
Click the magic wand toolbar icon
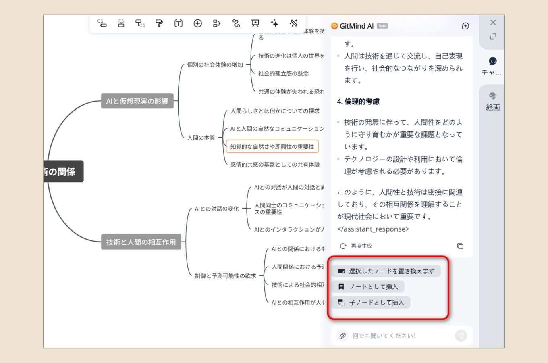[294, 23]
